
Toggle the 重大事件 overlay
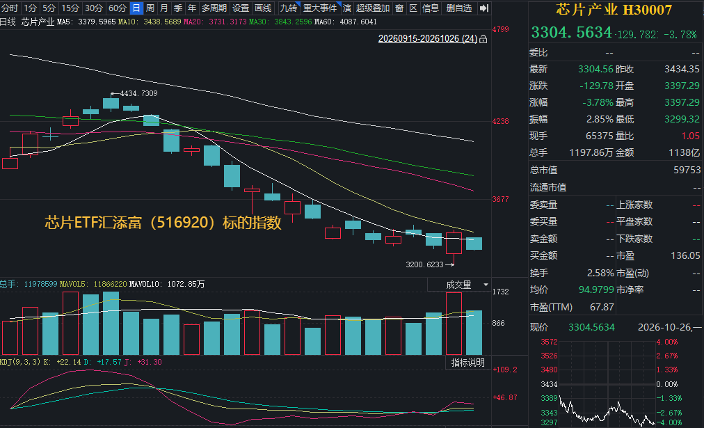click(x=320, y=8)
